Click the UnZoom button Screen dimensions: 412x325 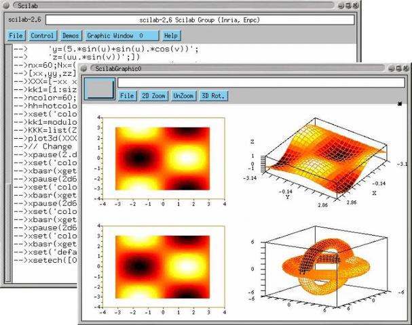(x=183, y=95)
